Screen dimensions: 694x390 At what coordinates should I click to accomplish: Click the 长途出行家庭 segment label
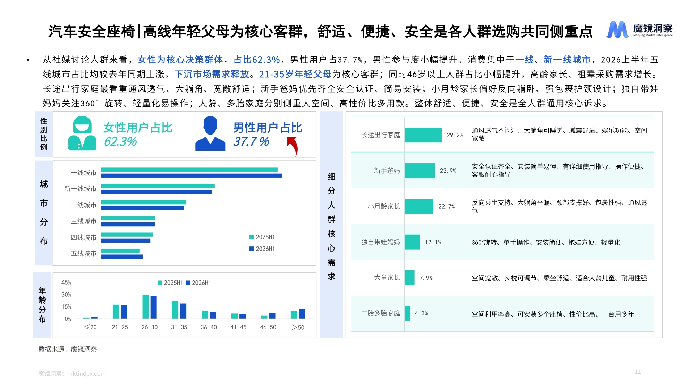tap(381, 135)
